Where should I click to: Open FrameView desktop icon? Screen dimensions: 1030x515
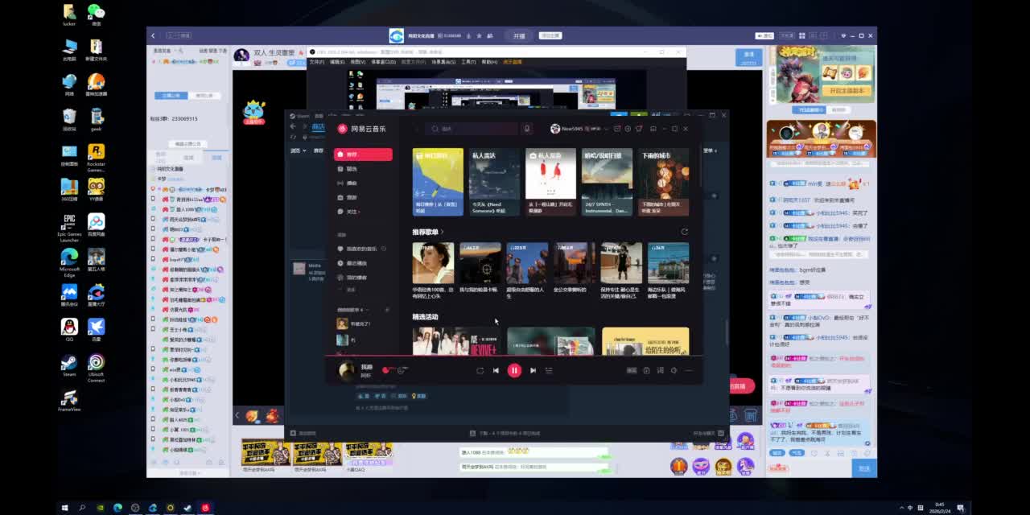pyautogui.click(x=69, y=400)
